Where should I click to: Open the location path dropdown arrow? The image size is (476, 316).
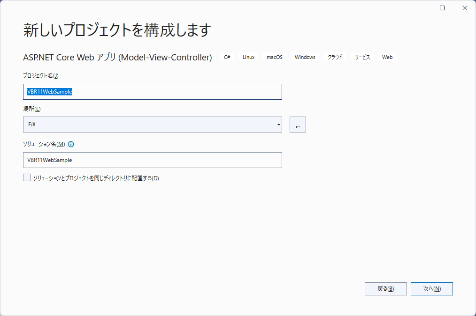click(278, 125)
